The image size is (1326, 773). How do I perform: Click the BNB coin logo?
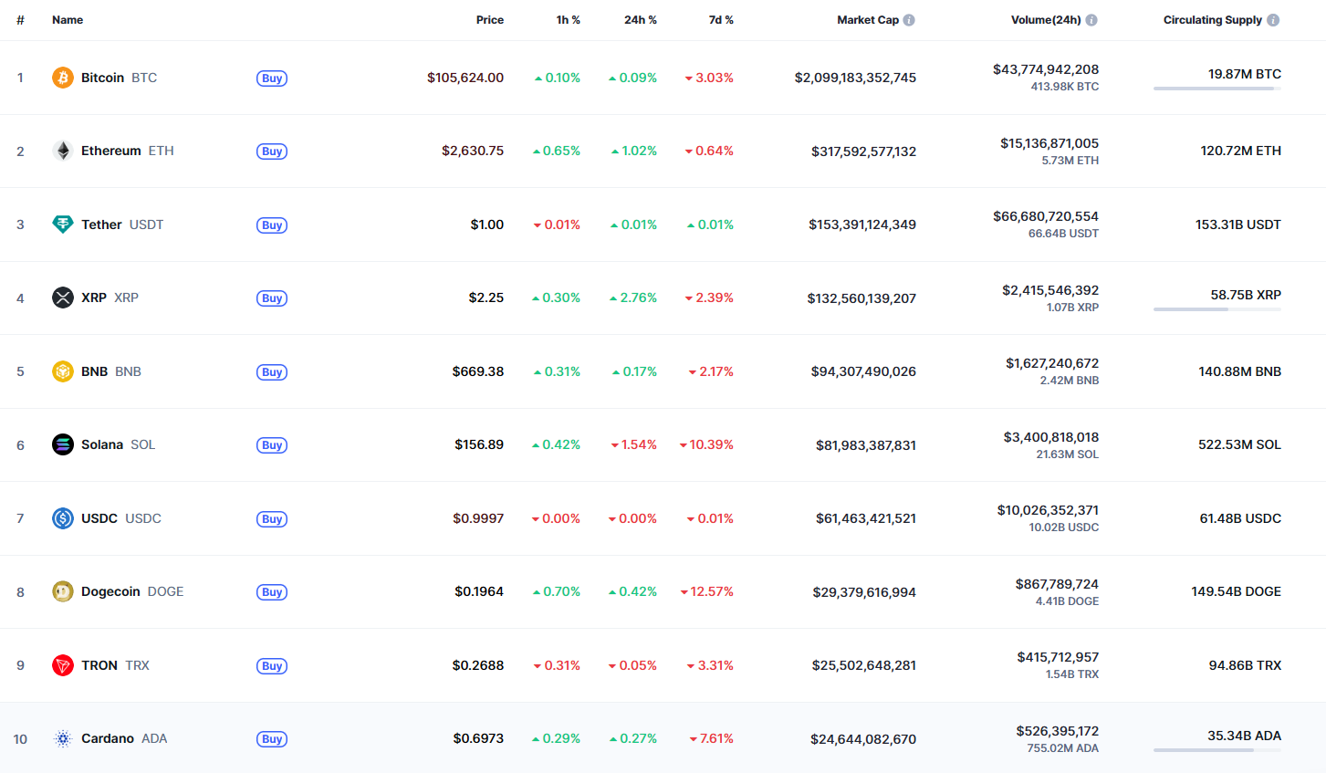(x=62, y=371)
